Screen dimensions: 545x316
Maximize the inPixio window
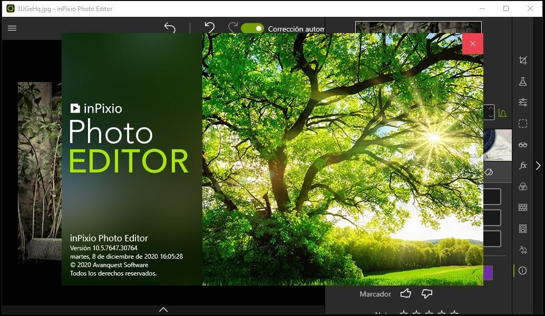[506, 8]
